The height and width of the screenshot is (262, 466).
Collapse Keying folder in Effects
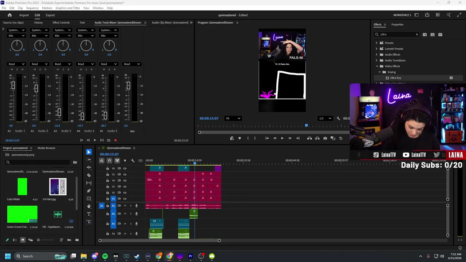[x=380, y=72]
